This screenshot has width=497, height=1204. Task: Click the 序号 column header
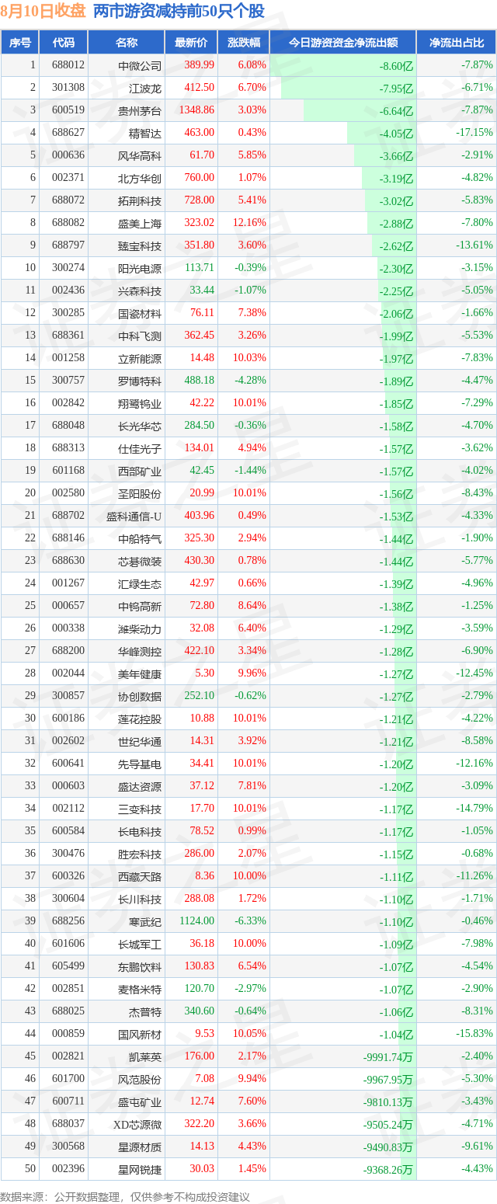[x=19, y=43]
